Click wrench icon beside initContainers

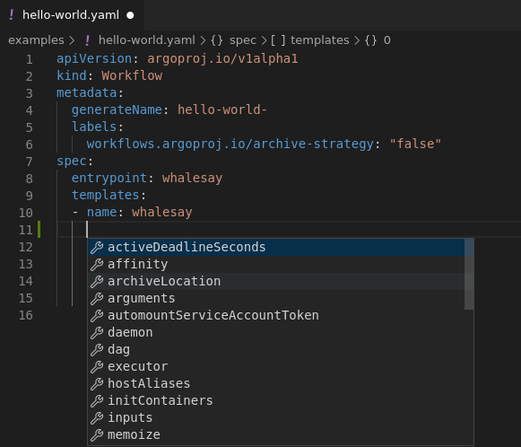pos(97,400)
